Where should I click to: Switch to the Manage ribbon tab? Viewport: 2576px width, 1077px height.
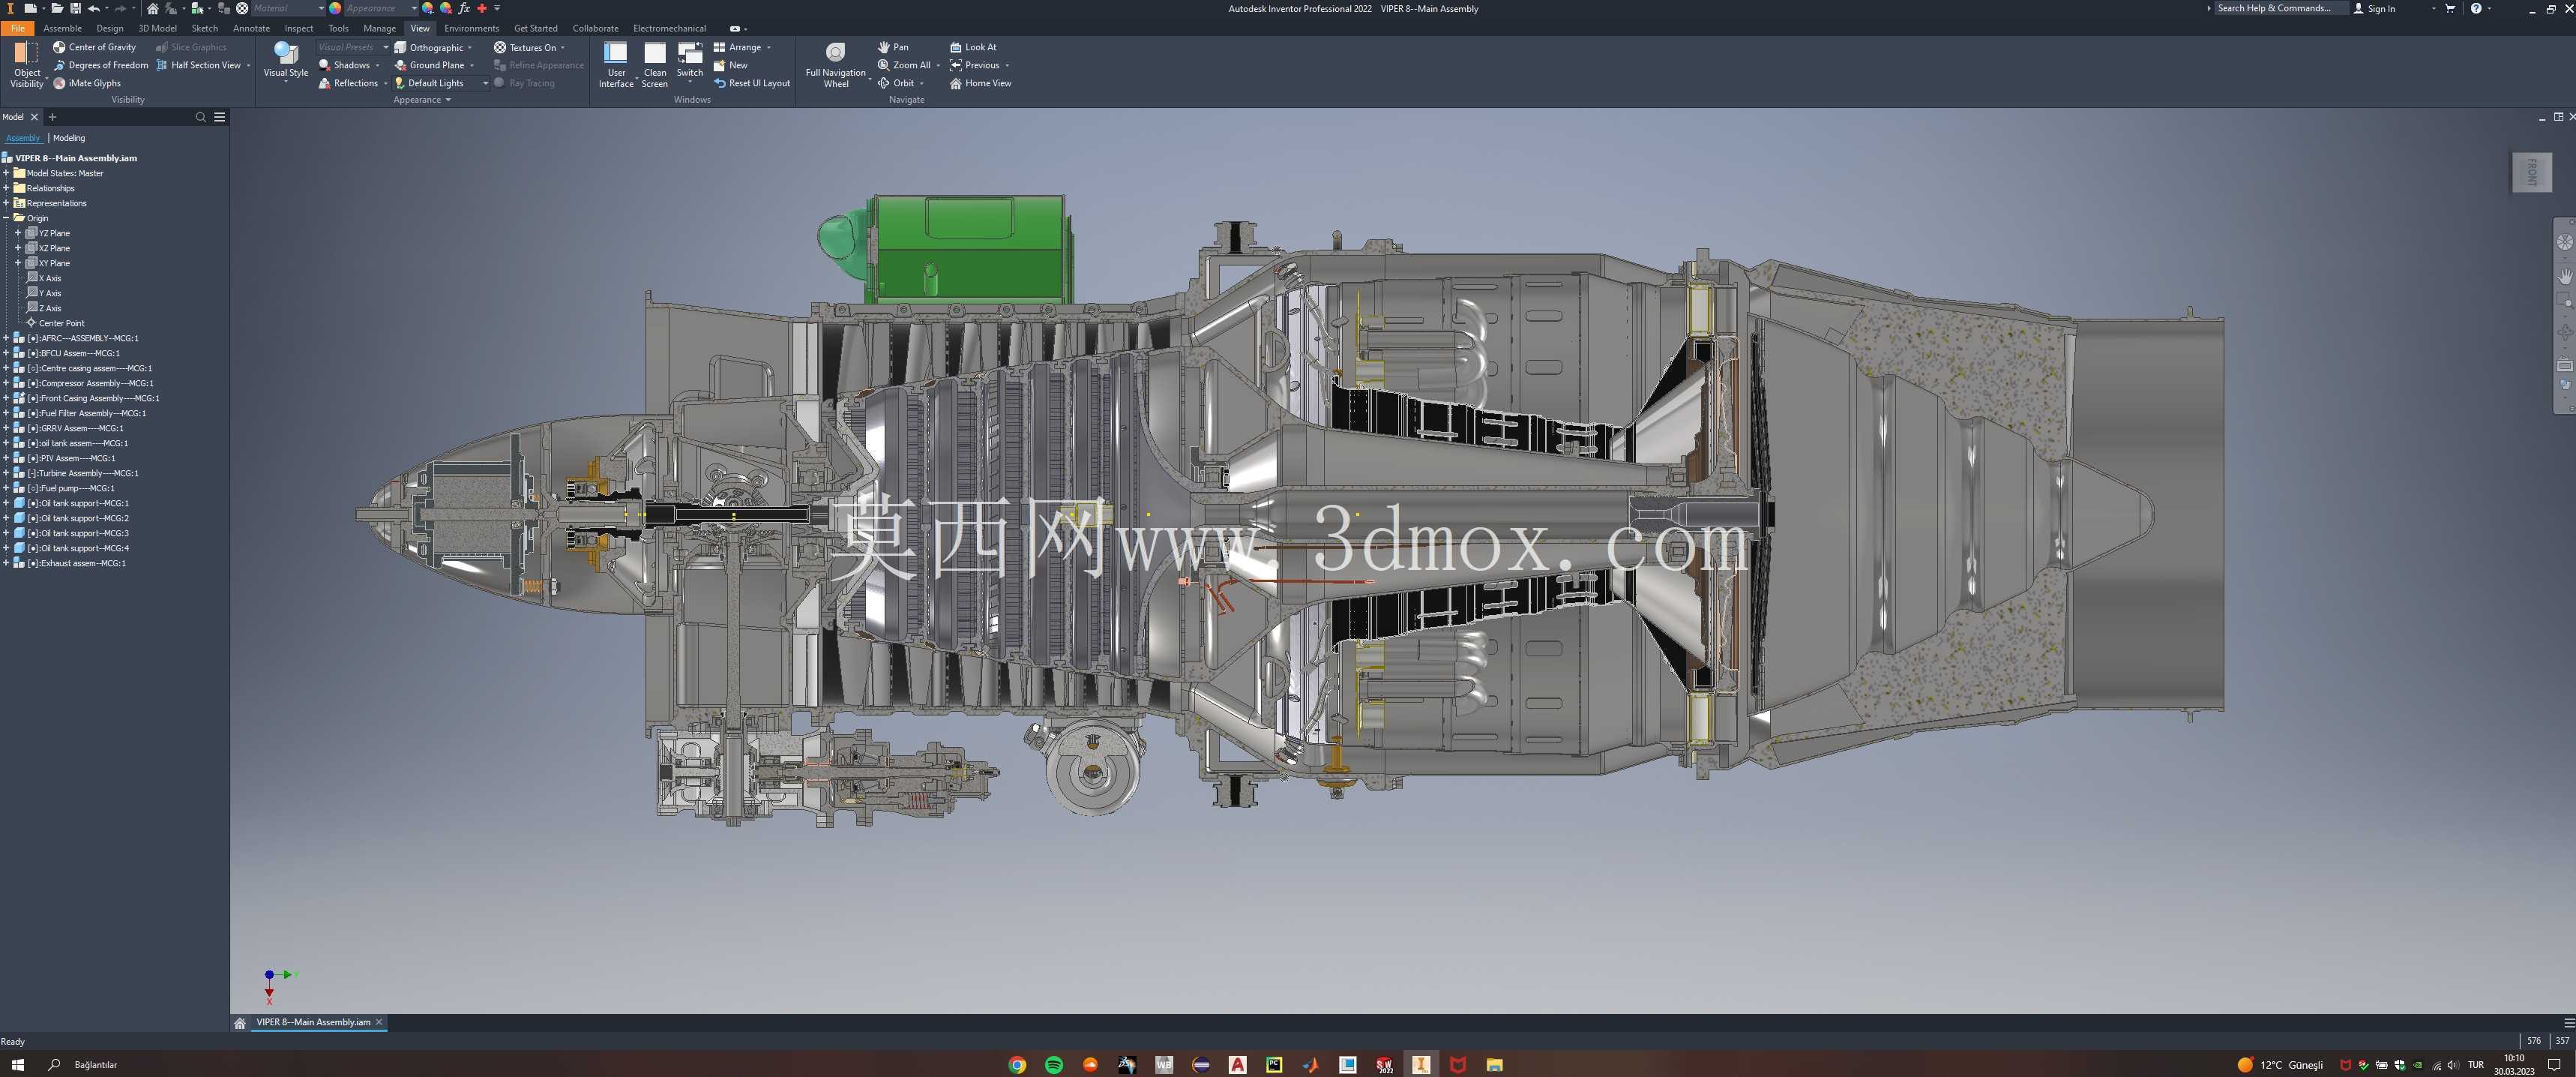click(x=379, y=28)
